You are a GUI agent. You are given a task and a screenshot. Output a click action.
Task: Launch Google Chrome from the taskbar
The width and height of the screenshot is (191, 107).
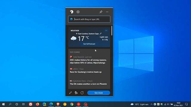click(72, 104)
